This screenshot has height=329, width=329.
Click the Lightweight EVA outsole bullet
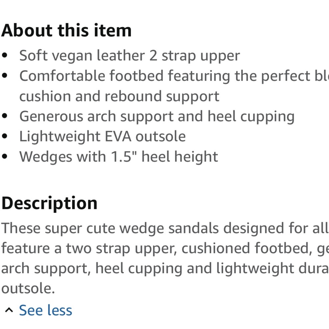pyautogui.click(x=103, y=136)
